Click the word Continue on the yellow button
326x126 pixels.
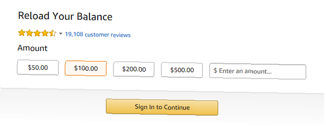tap(177, 107)
